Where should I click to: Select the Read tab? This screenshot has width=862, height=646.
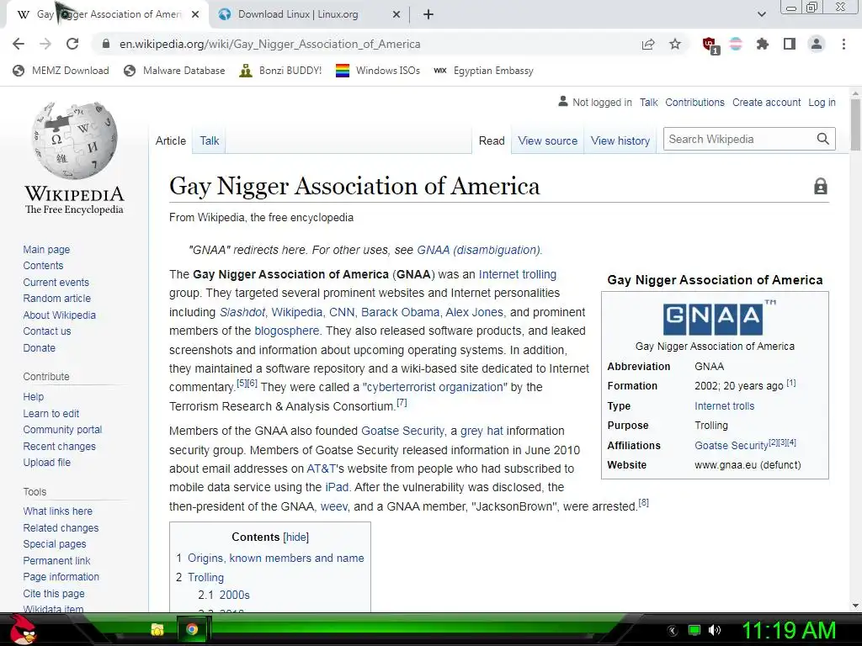(x=492, y=140)
